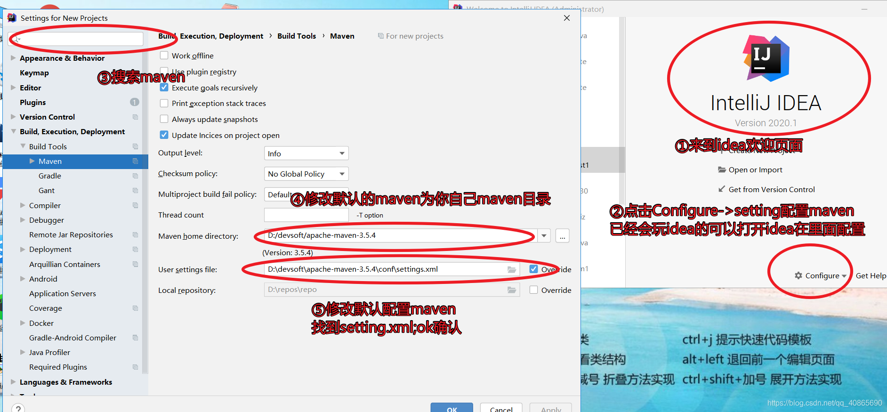Click the folder icon beside Open or Import
The image size is (887, 412).
pos(722,170)
